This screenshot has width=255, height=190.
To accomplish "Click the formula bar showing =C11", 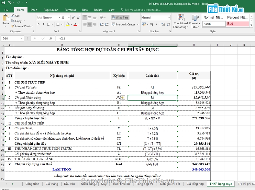I will point(155,38).
